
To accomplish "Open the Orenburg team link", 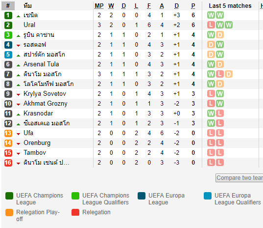I will coord(37,143).
